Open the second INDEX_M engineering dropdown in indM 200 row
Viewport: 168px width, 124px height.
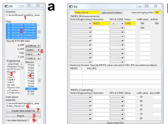(81, 28)
